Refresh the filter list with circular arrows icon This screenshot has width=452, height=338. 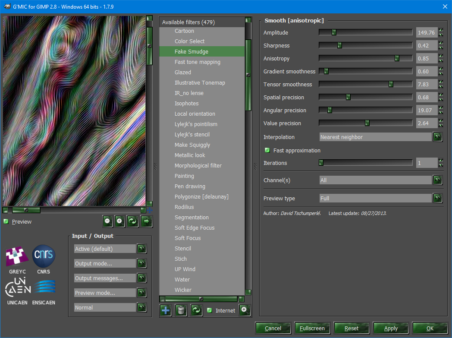[x=197, y=310]
